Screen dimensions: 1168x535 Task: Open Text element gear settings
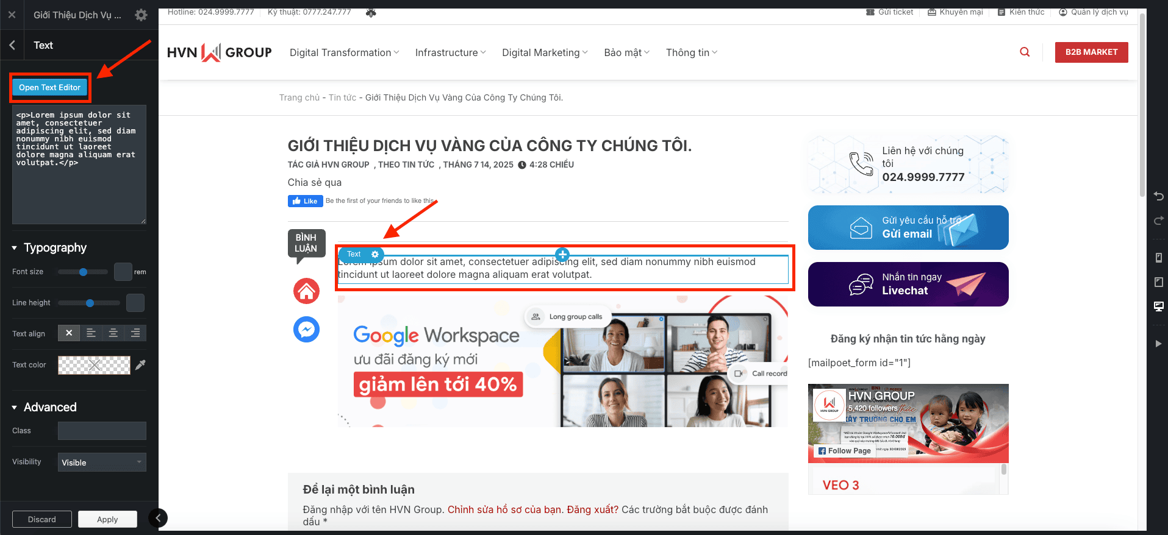coord(375,254)
